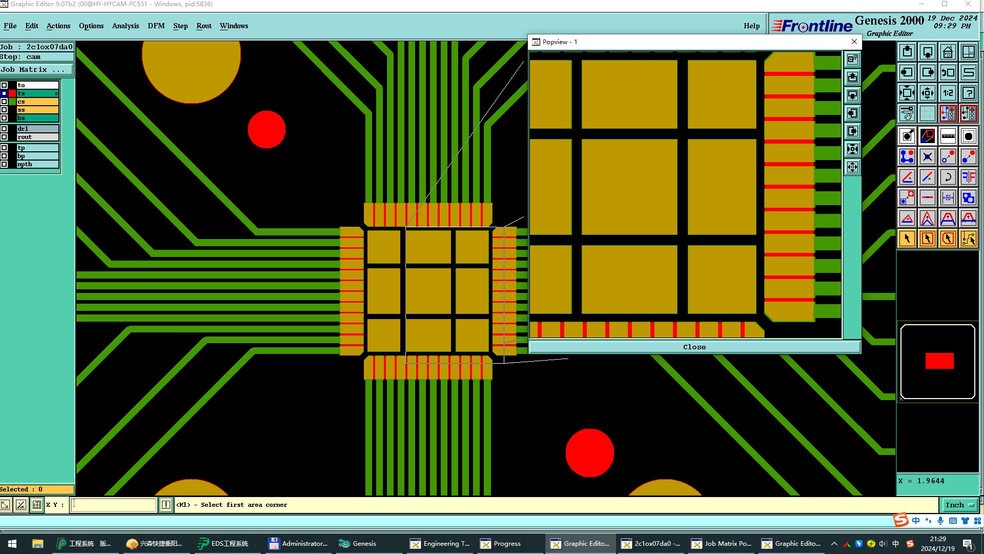984x554 pixels.
Task: Expand the Job Matrix button
Action: [x=36, y=70]
